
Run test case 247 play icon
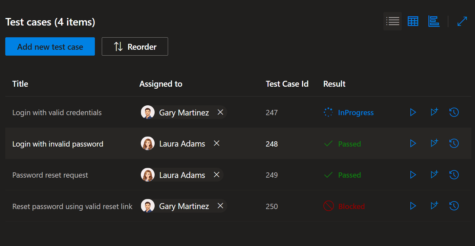(413, 113)
